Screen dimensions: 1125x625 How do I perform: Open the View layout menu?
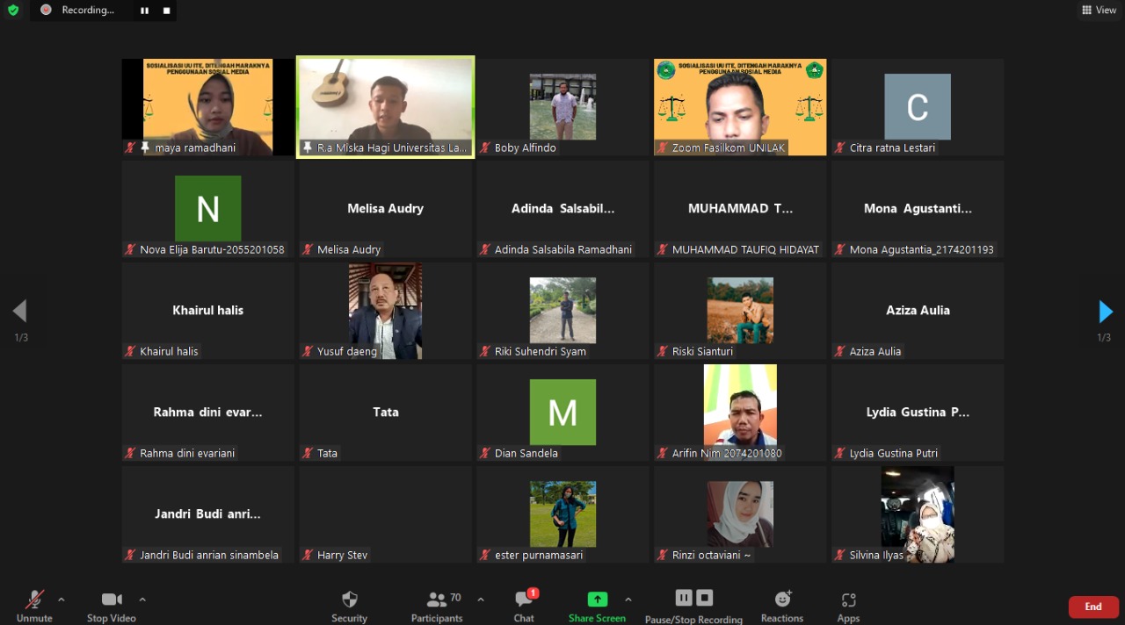(x=1099, y=11)
